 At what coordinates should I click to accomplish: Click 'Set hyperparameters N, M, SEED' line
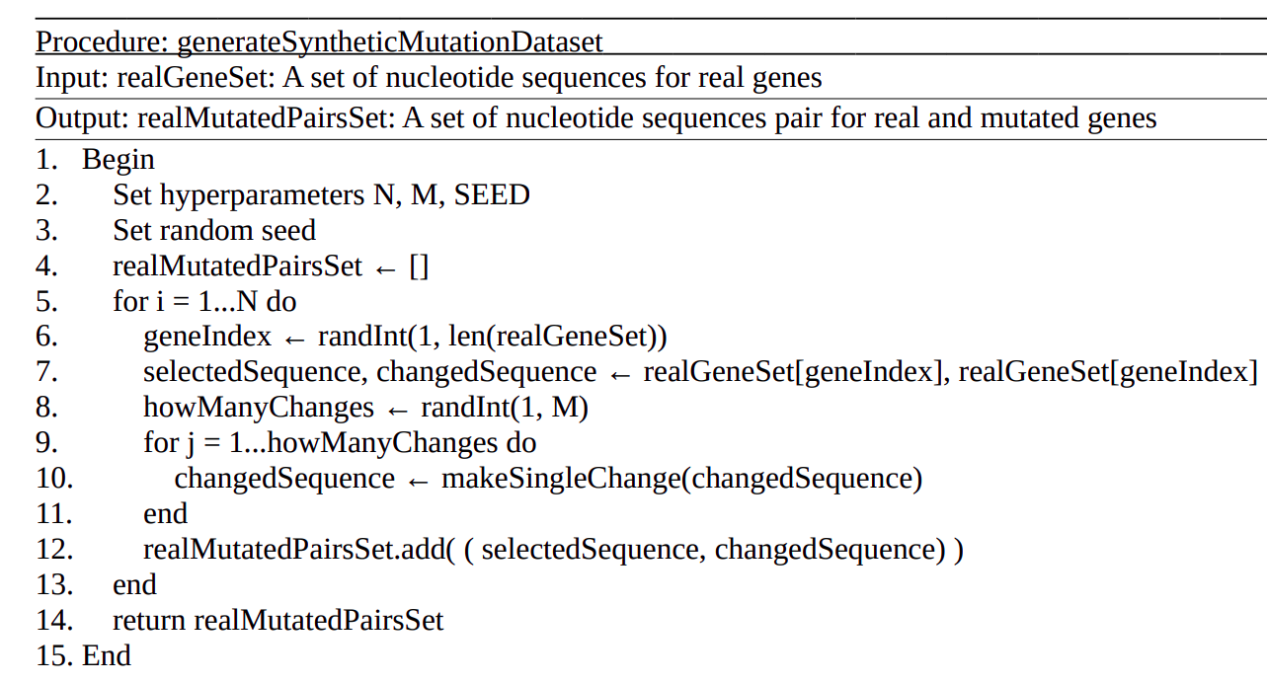321,194
